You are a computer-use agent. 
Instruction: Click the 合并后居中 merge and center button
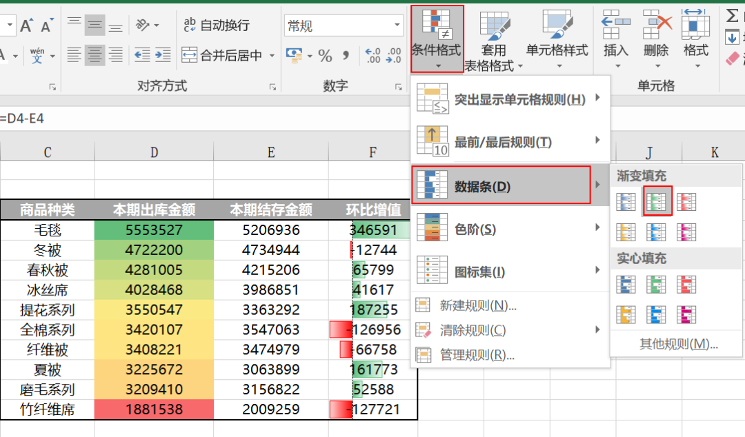pyautogui.click(x=222, y=56)
